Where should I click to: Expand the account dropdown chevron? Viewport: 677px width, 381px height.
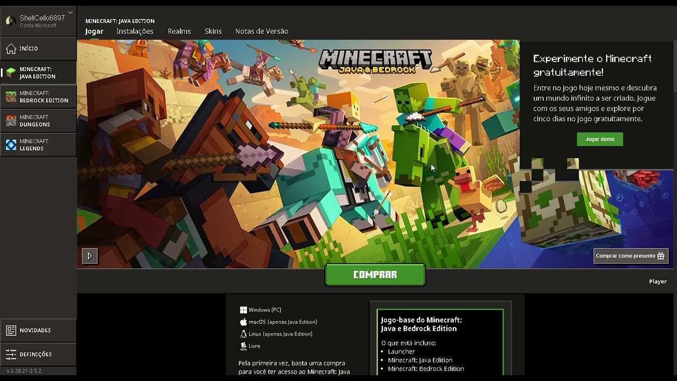tap(70, 13)
